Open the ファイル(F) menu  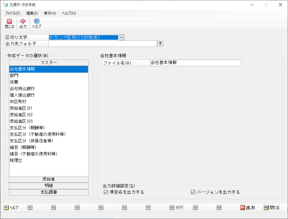tap(12, 13)
